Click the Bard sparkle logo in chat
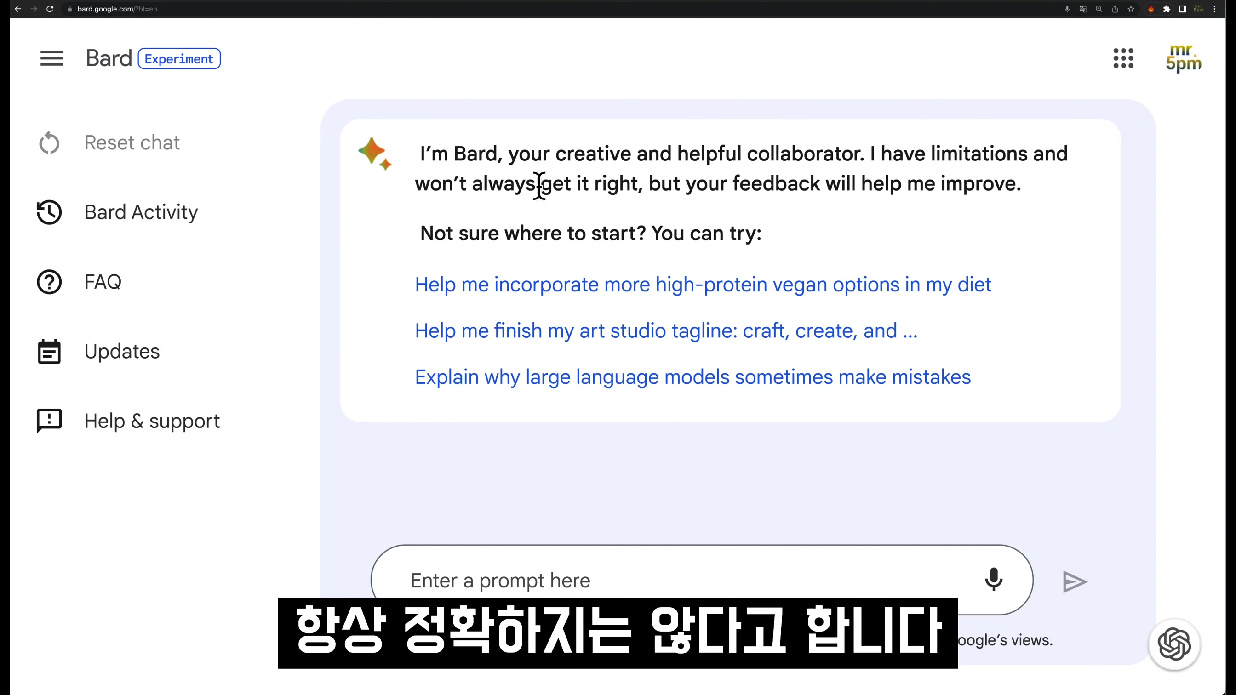This screenshot has width=1236, height=695. point(375,154)
